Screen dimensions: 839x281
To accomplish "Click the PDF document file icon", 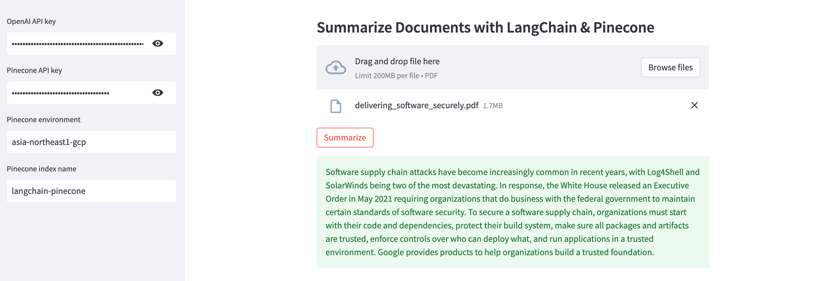I will (336, 106).
